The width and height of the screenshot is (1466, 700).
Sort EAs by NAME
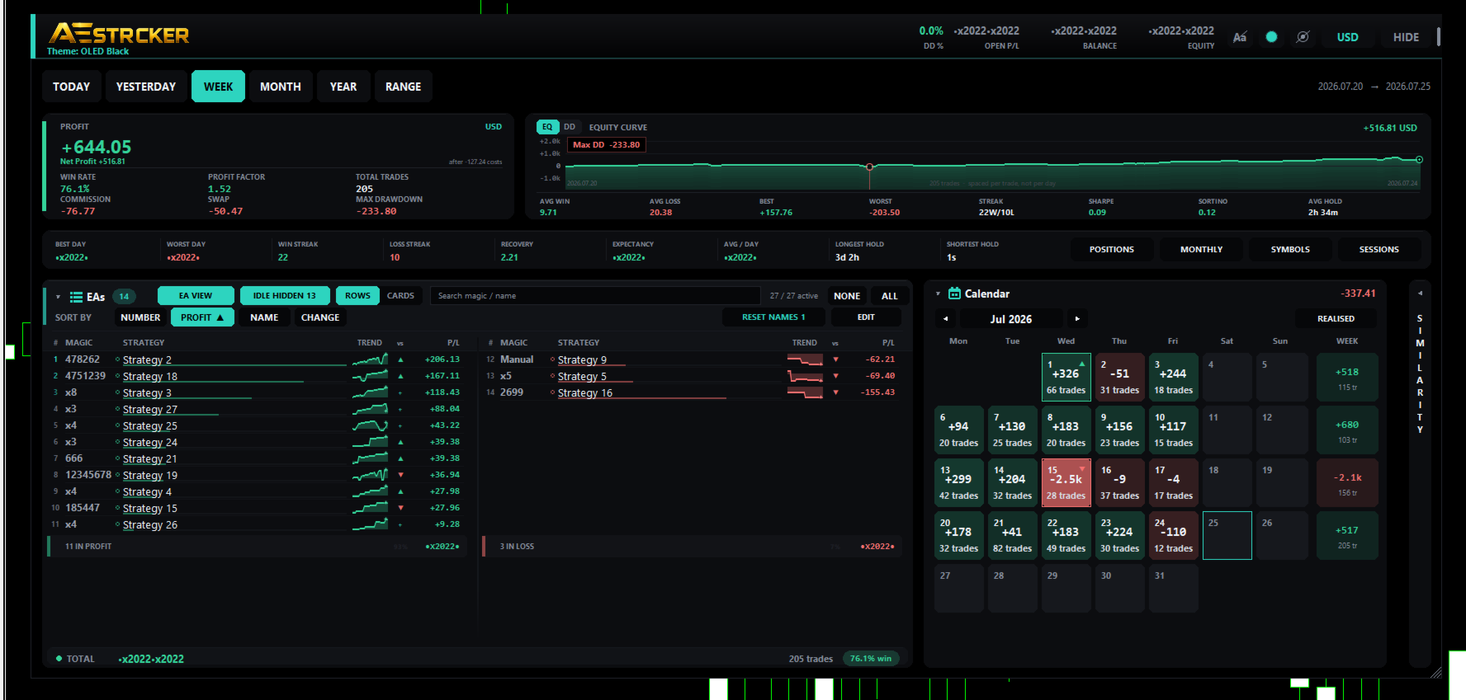pyautogui.click(x=264, y=317)
